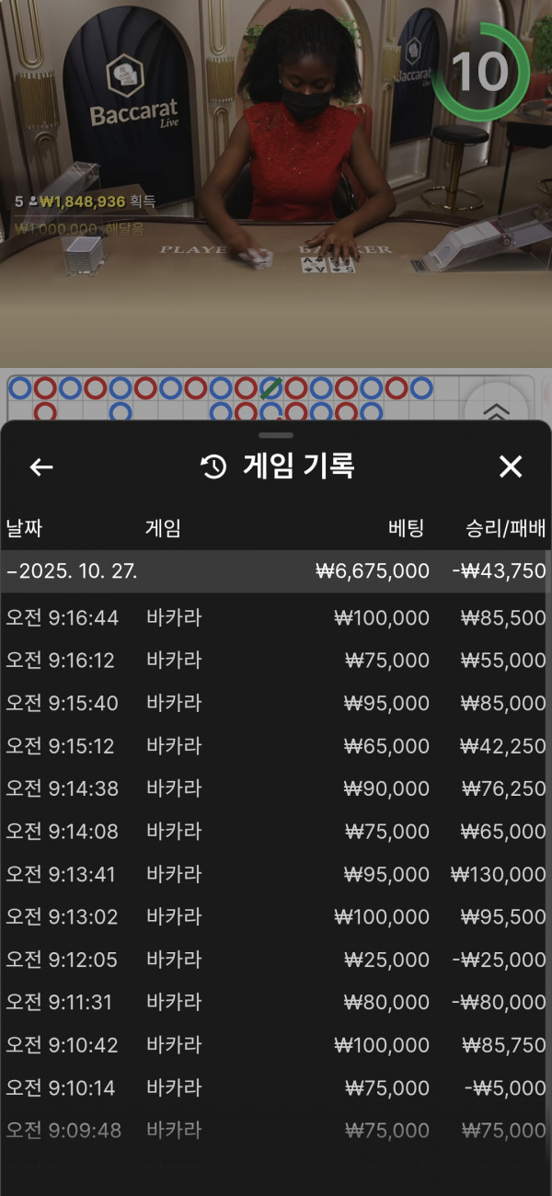Select the 날짜 column header

click(25, 528)
